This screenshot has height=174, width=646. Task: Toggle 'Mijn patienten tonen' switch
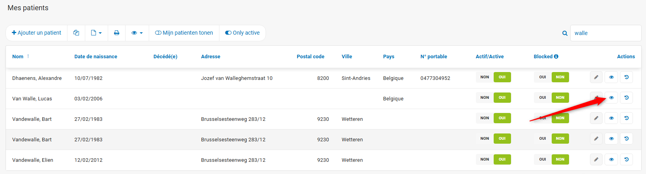[x=184, y=33]
